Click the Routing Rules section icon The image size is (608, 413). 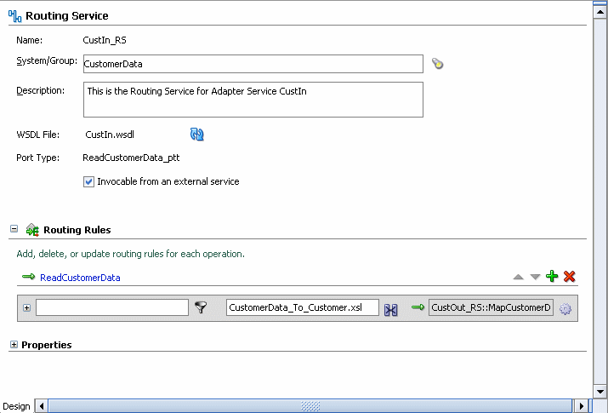click(32, 230)
